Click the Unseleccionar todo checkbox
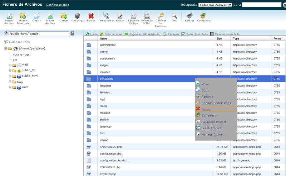 [212, 34]
